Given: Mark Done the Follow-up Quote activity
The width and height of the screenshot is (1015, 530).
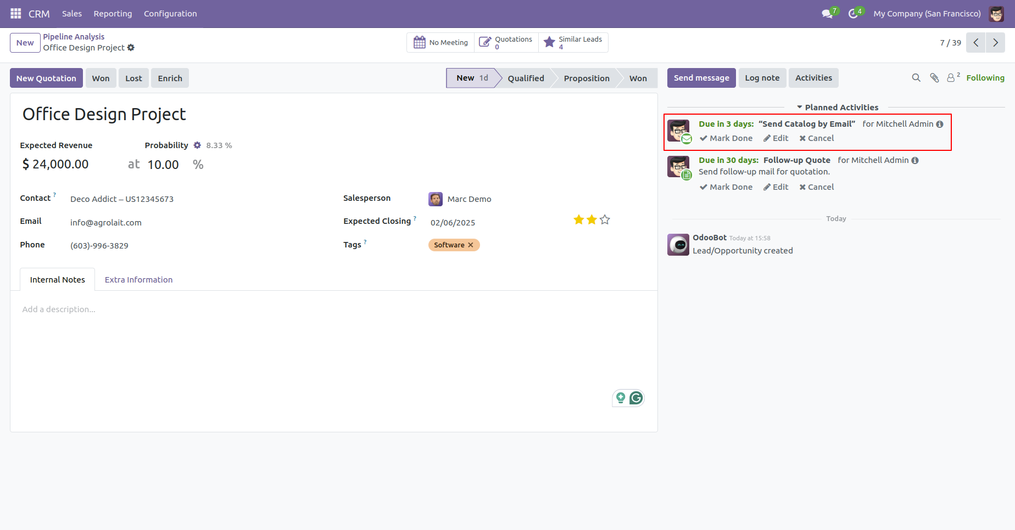Looking at the screenshot, I should pyautogui.click(x=726, y=187).
